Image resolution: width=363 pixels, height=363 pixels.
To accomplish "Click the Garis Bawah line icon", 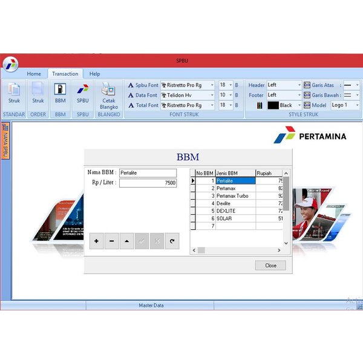I will pyautogui.click(x=307, y=95).
